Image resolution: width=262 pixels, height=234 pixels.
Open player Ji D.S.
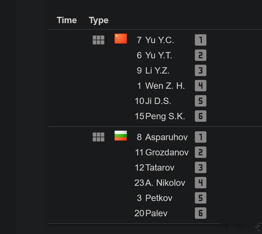coord(158,101)
